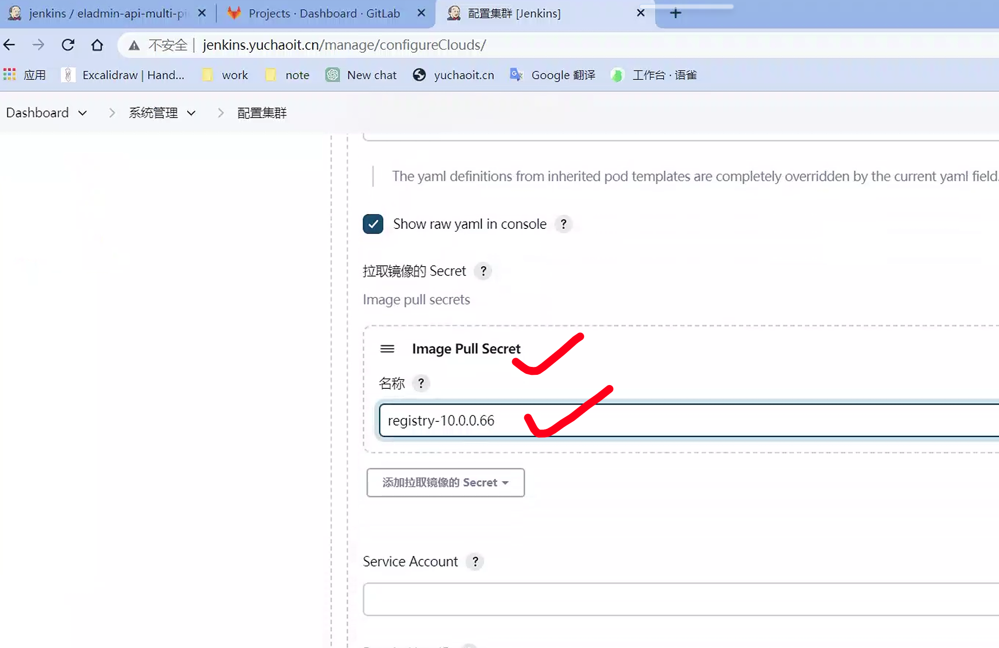
Task: Open the 应用 apps grid shortcut
Action: click(x=9, y=75)
